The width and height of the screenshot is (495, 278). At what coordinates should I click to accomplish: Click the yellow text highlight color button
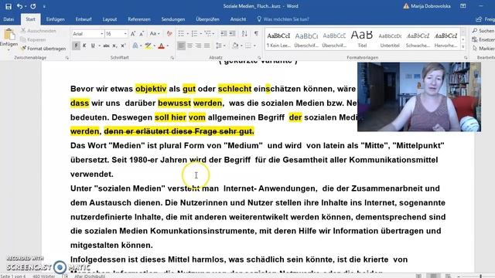click(148, 46)
